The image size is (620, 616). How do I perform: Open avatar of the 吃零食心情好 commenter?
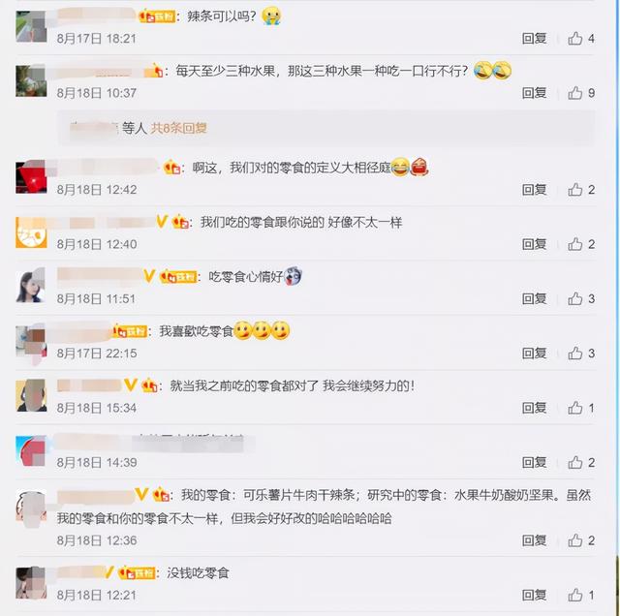[31, 286]
